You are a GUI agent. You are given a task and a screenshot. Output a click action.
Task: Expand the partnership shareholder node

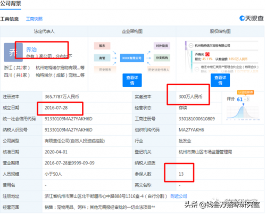coord(197,69)
